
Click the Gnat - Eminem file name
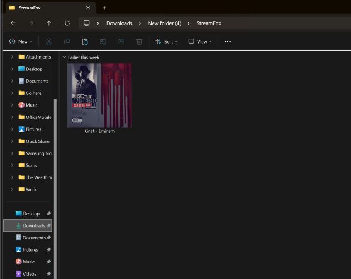pos(100,131)
